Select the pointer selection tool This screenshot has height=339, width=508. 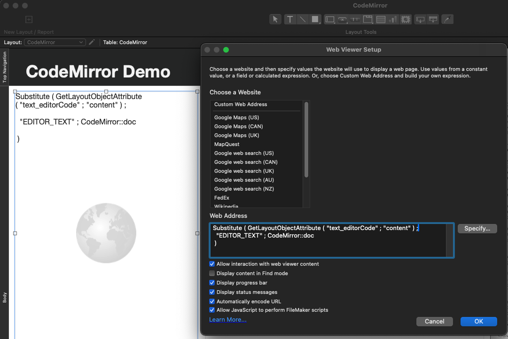point(275,19)
